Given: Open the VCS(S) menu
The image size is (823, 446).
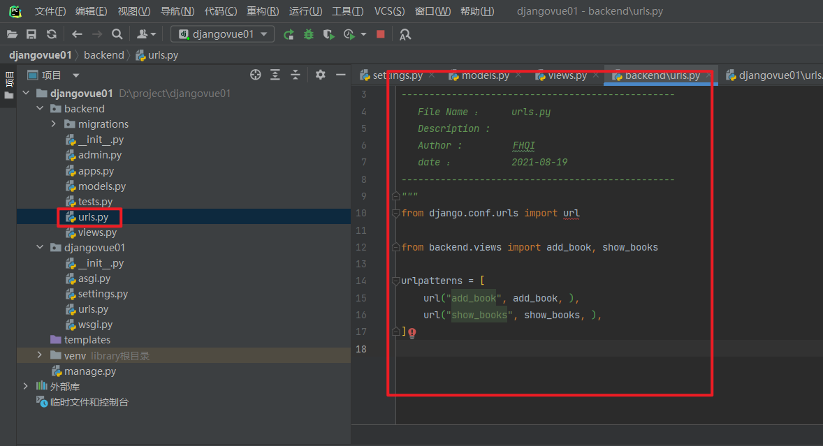Looking at the screenshot, I should click(x=389, y=11).
